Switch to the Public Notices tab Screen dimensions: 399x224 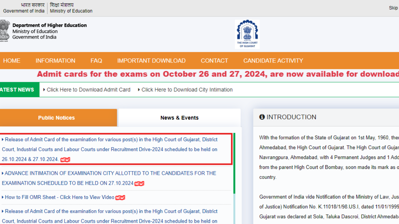pyautogui.click(x=56, y=118)
